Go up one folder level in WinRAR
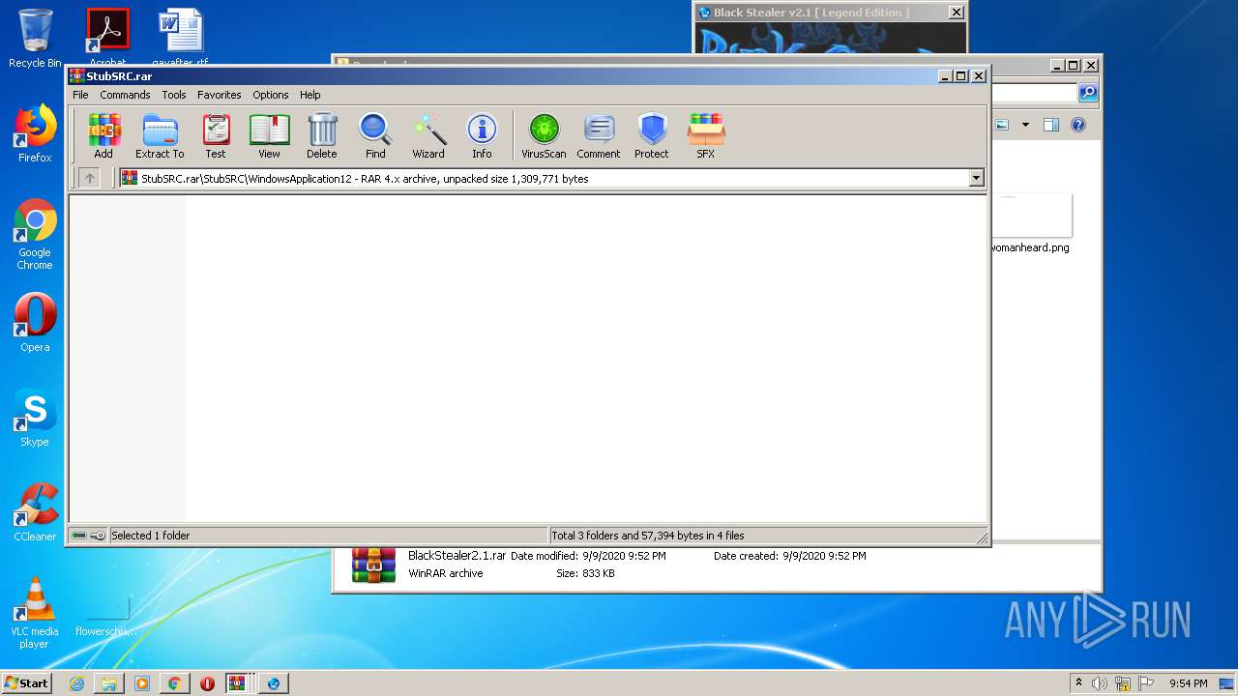This screenshot has height=696, width=1238. tap(89, 178)
